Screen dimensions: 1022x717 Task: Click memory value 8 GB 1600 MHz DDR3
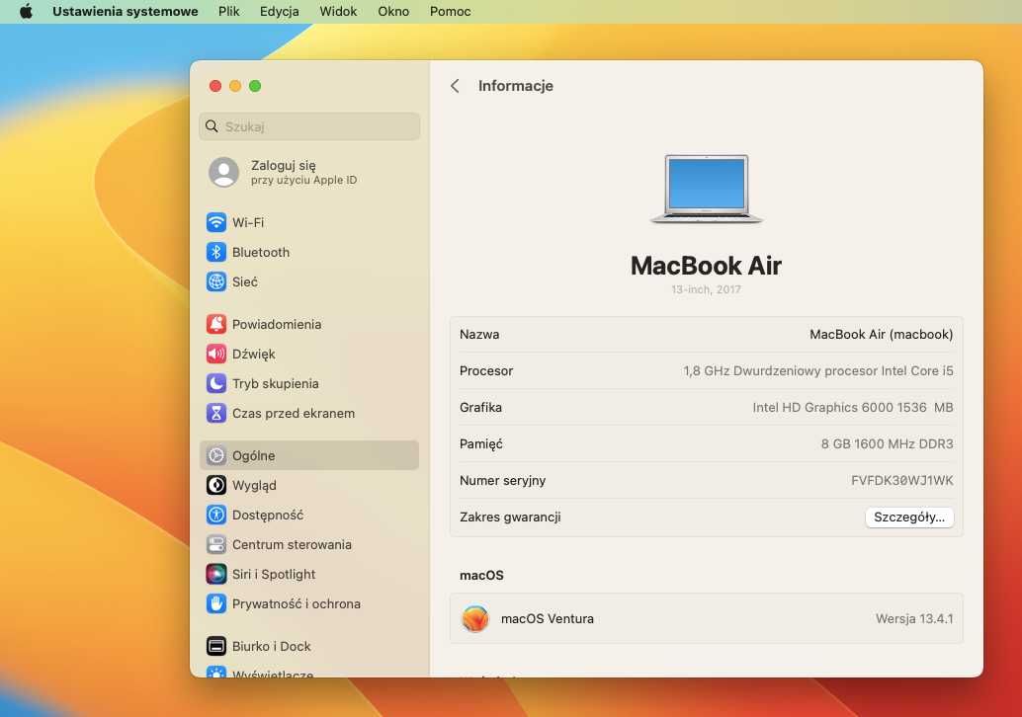[887, 443]
